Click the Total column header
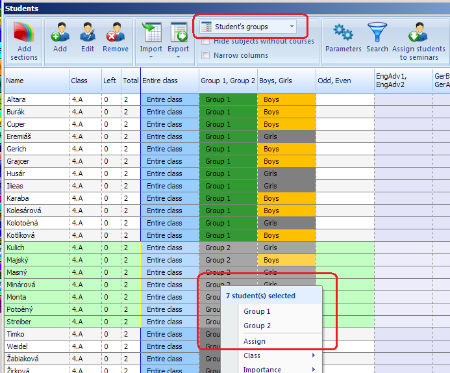Viewport: 450px width, 373px height. tap(131, 81)
